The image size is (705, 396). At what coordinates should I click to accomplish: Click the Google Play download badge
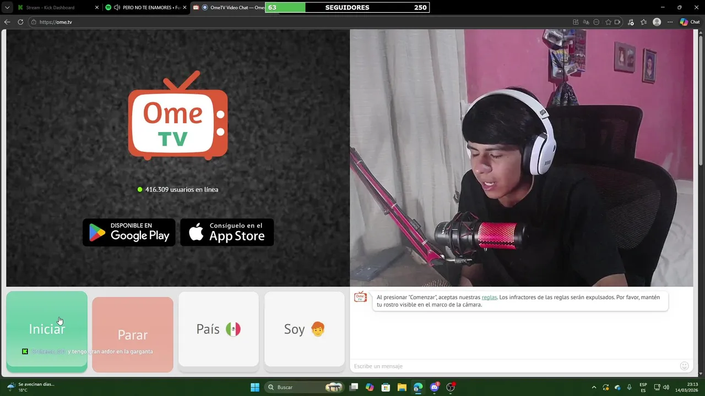point(129,232)
